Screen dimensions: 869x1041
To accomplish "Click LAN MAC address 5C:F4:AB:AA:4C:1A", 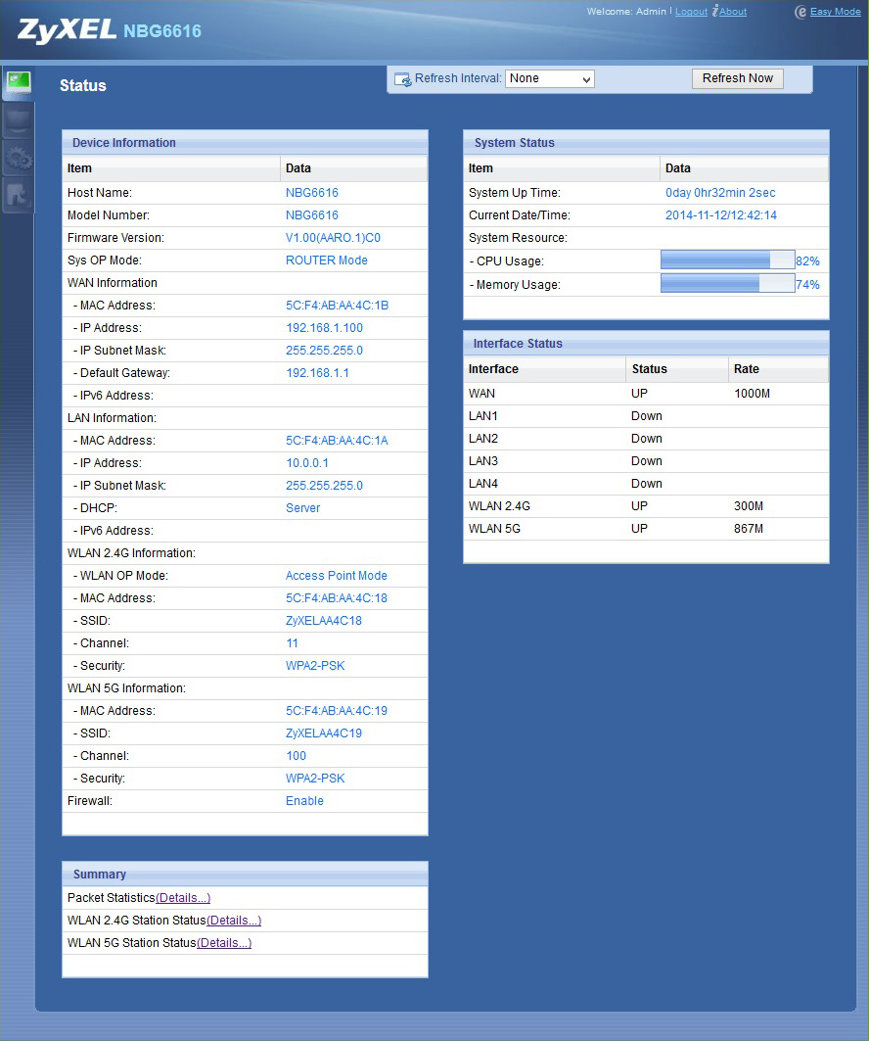I will click(337, 440).
